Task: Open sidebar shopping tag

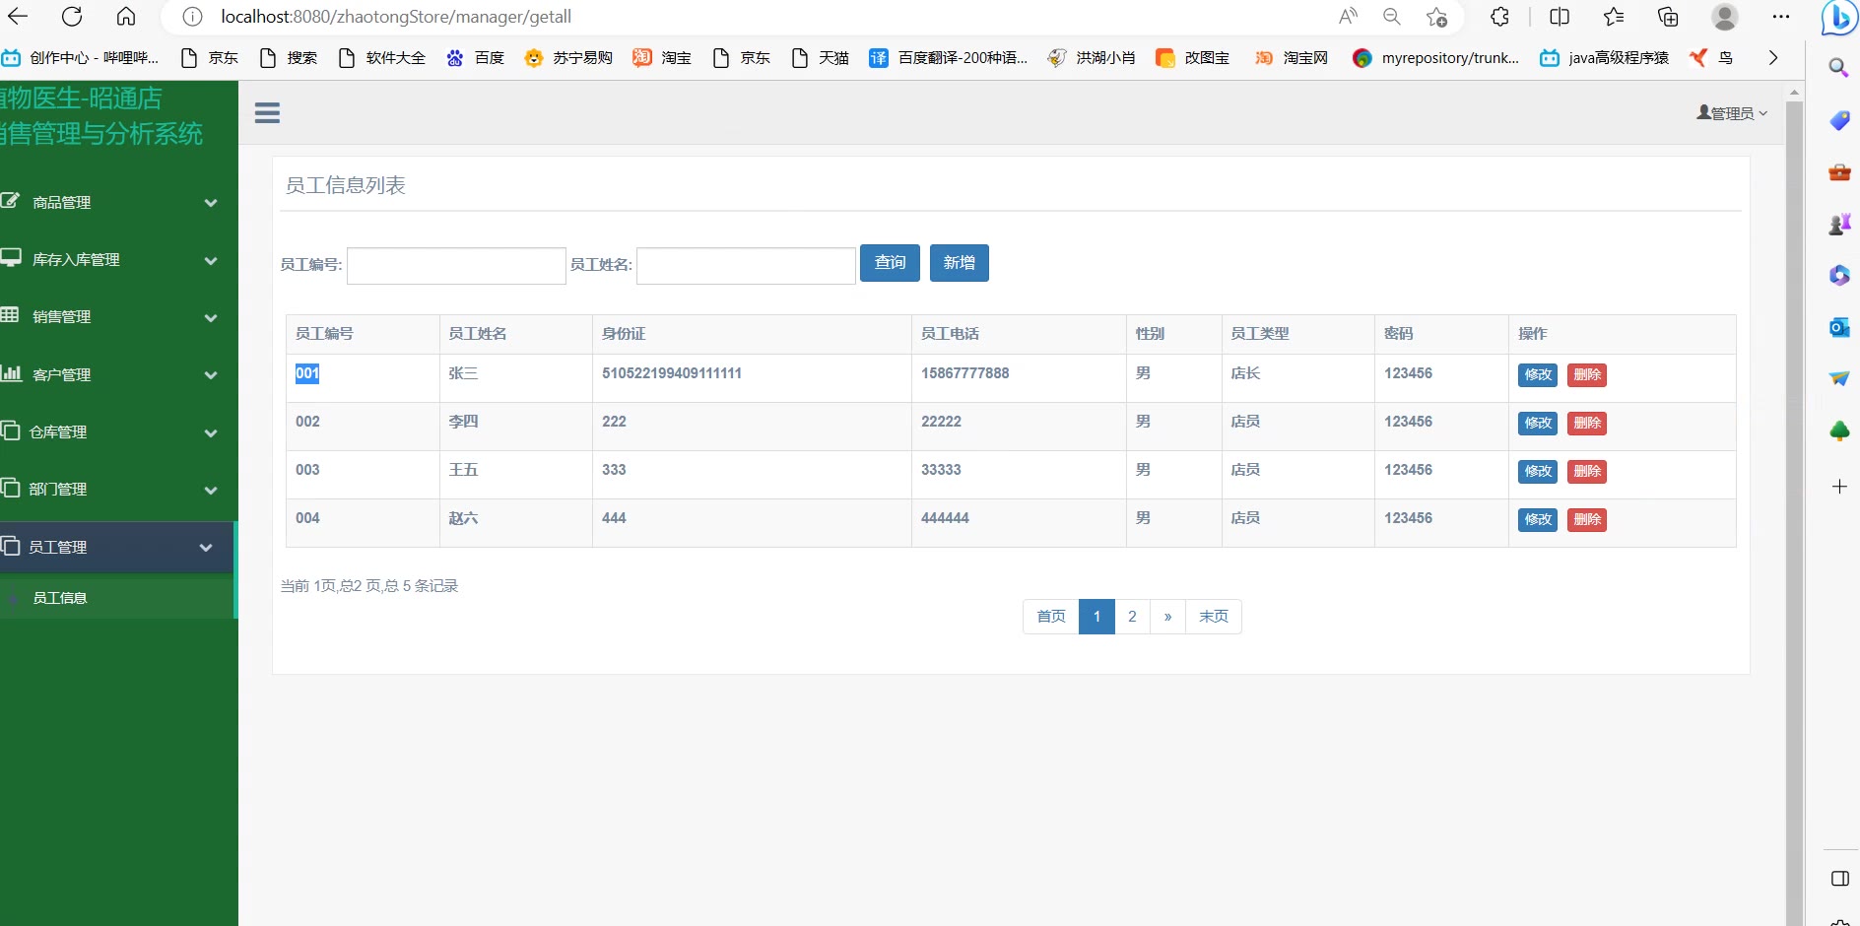Action: click(1839, 120)
